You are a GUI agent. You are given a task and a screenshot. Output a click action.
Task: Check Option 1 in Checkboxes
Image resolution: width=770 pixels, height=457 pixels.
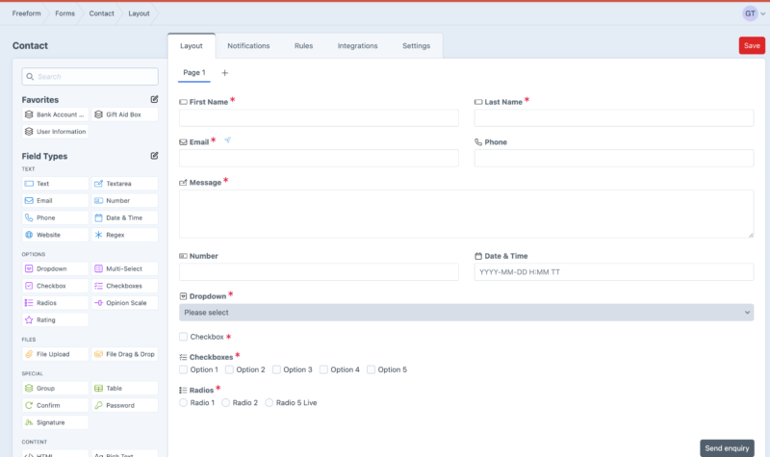point(183,369)
